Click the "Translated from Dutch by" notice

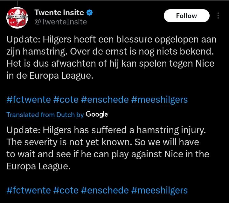[x=45, y=115]
